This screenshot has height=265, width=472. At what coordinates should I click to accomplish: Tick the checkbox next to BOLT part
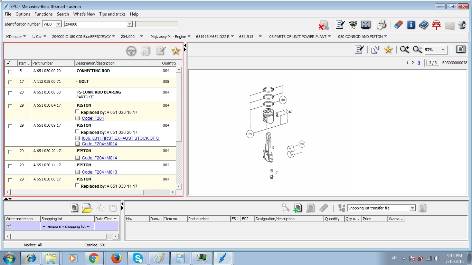(10, 82)
